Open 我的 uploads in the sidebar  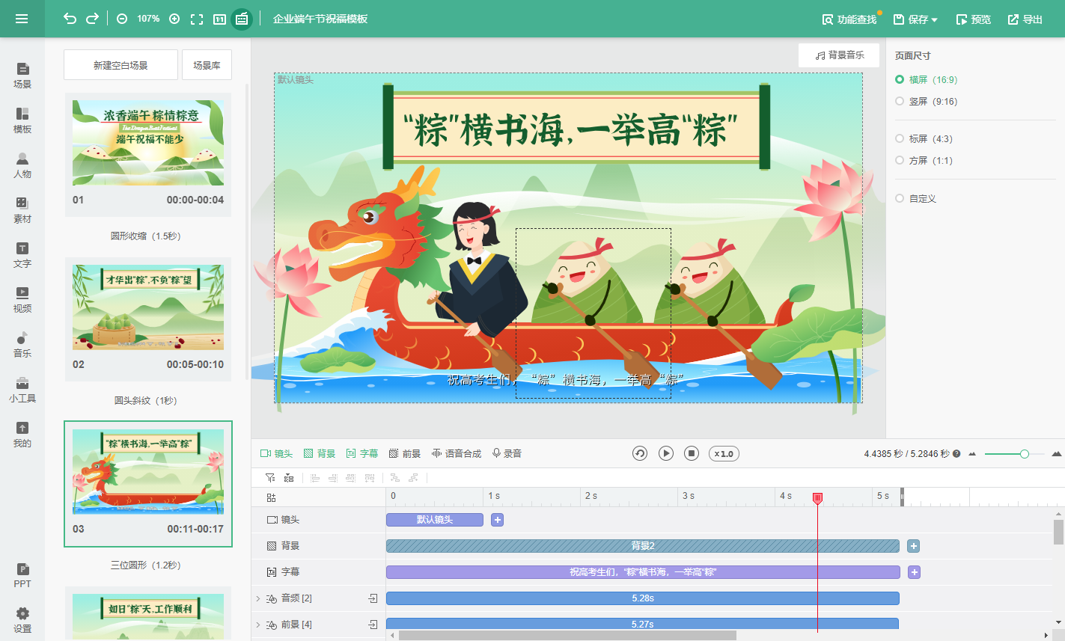coord(22,435)
